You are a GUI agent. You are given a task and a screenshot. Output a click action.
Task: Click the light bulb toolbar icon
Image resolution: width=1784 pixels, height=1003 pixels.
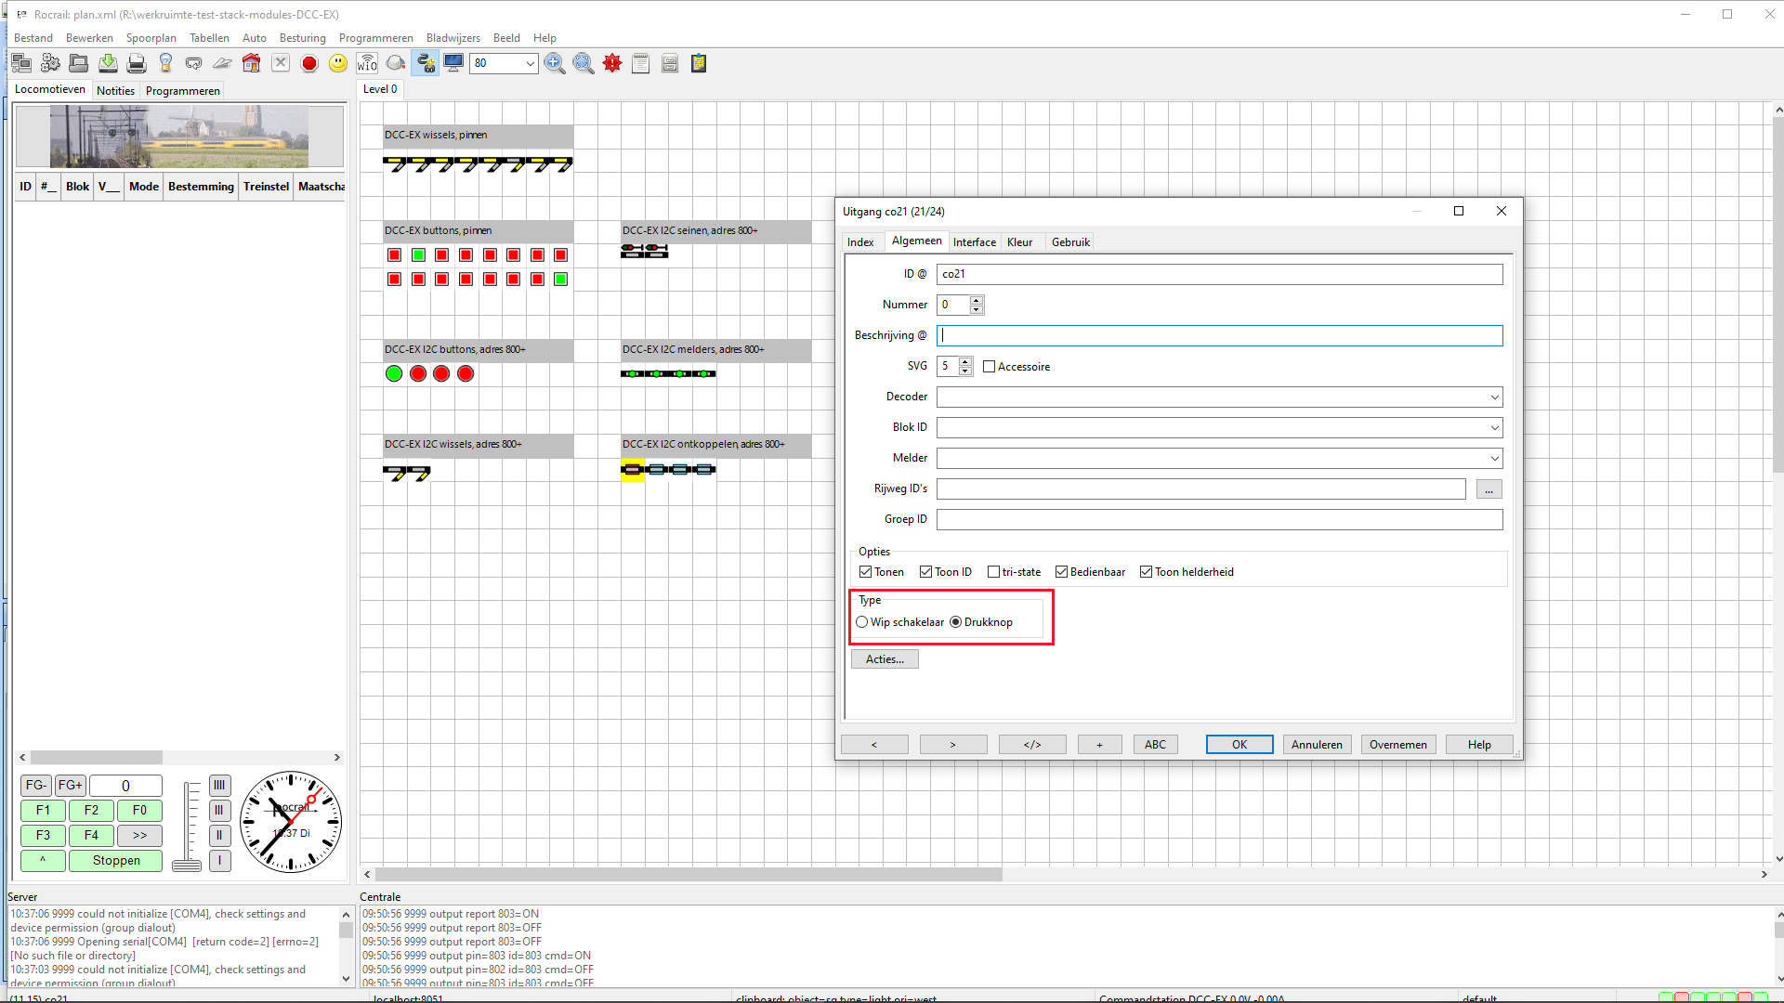(x=165, y=63)
